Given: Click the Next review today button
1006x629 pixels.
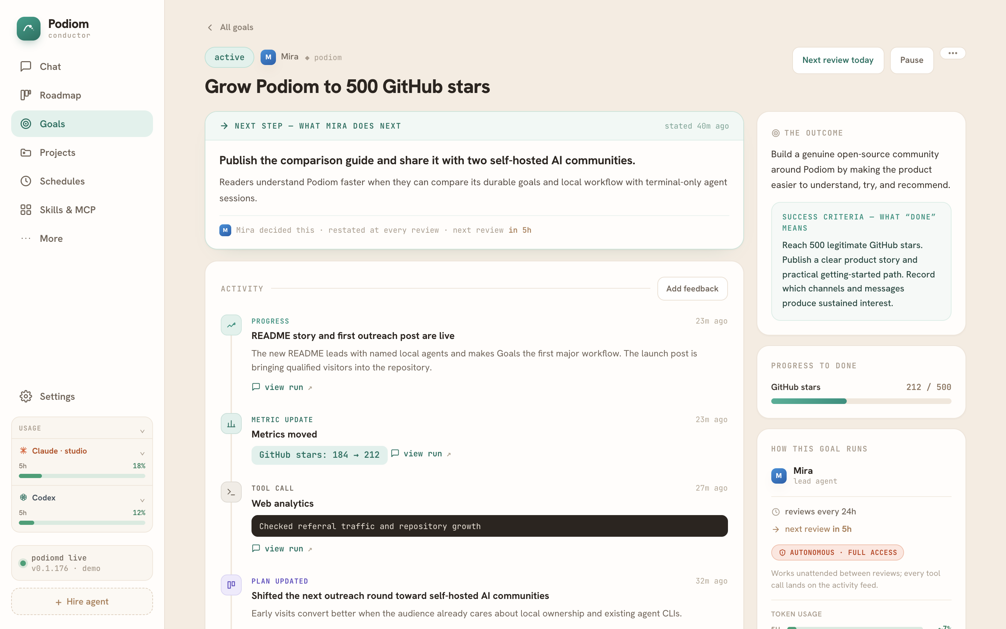Looking at the screenshot, I should click(838, 60).
